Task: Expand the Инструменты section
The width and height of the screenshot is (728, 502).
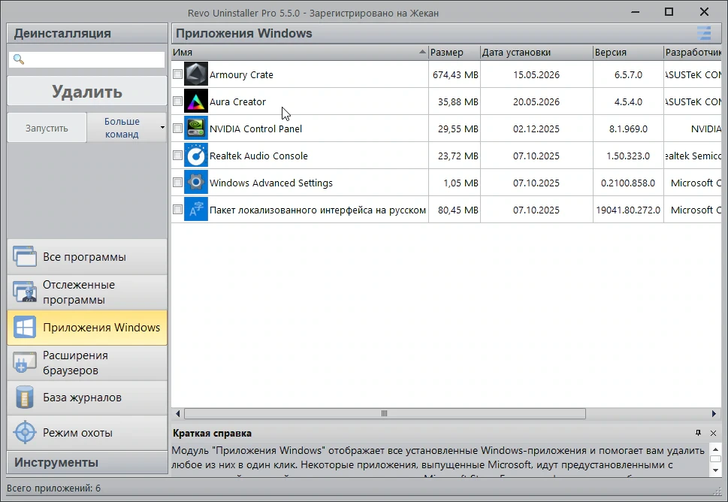Action: tap(87, 462)
